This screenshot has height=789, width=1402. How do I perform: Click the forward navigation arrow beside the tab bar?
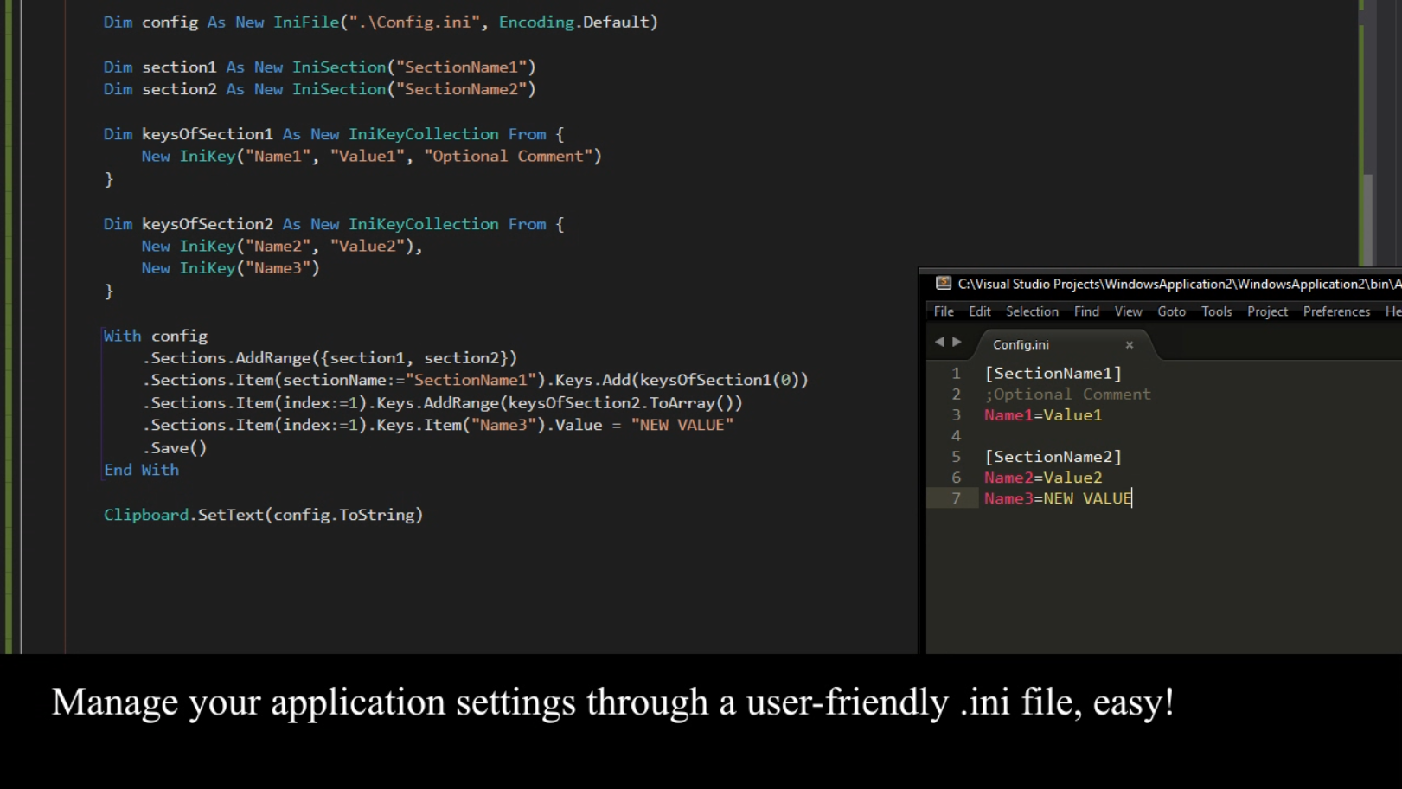pos(958,343)
